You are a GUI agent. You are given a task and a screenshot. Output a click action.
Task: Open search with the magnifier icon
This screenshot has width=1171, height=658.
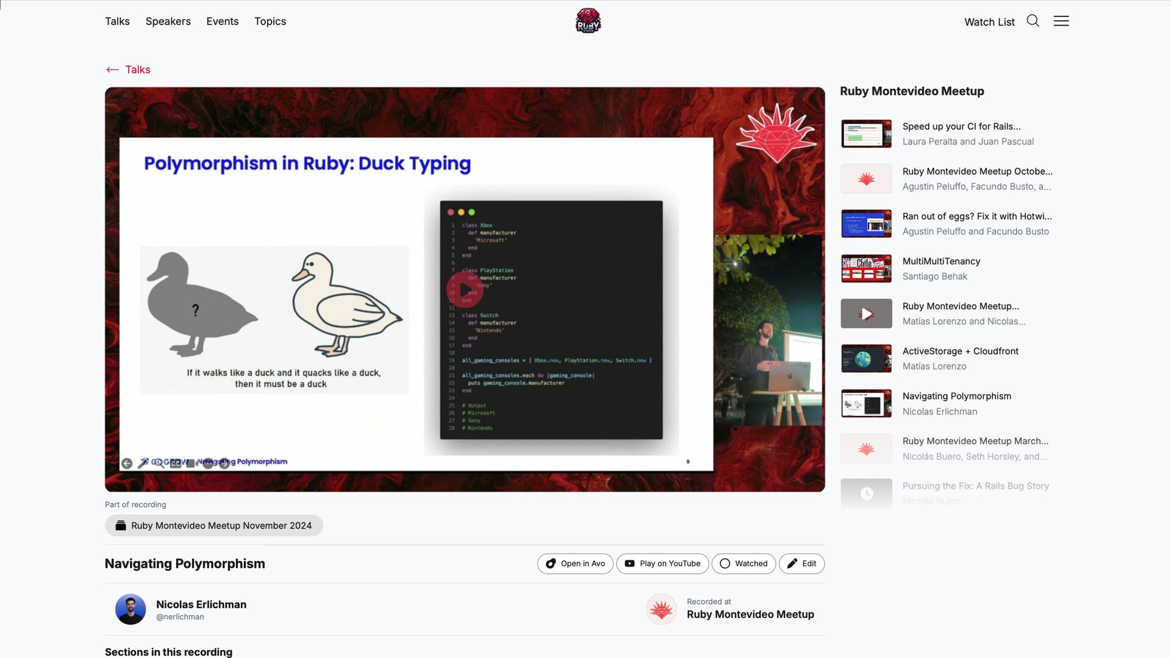(1033, 21)
